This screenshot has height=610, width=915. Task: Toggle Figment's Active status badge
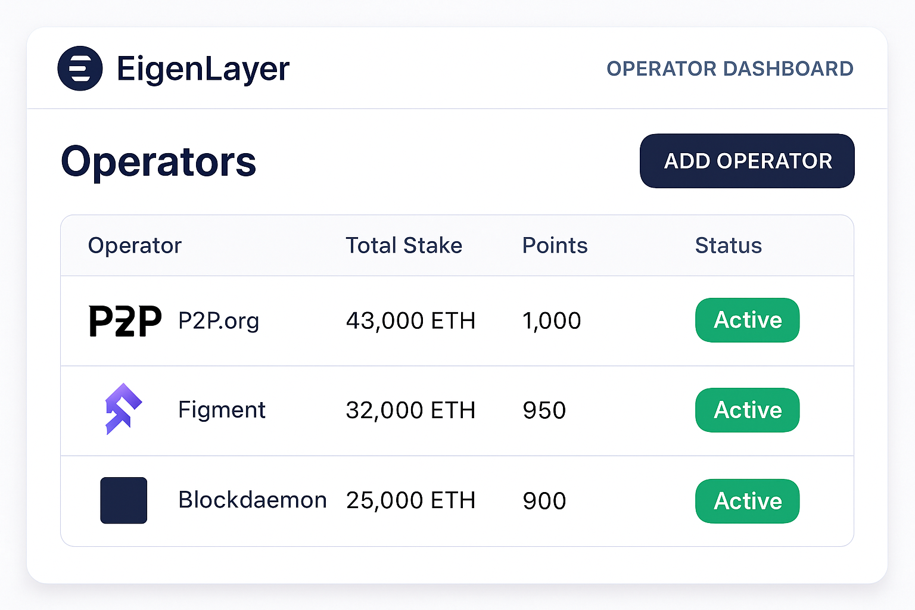[748, 410]
